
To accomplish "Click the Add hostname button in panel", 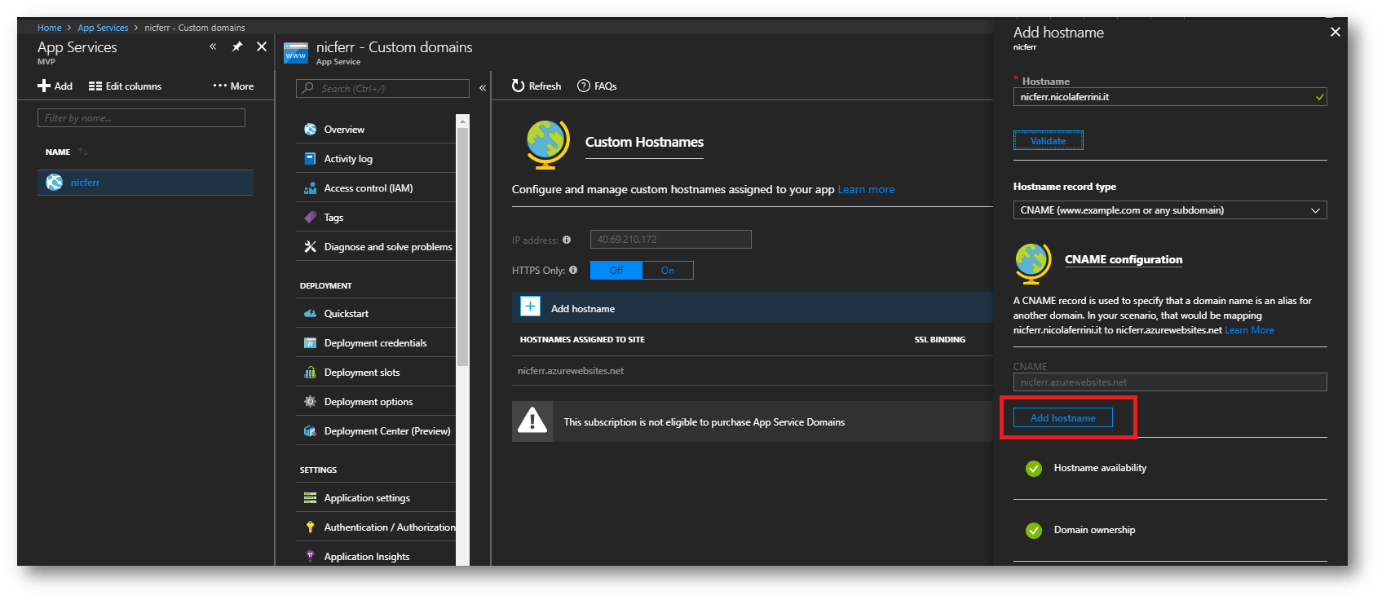I will 1063,418.
